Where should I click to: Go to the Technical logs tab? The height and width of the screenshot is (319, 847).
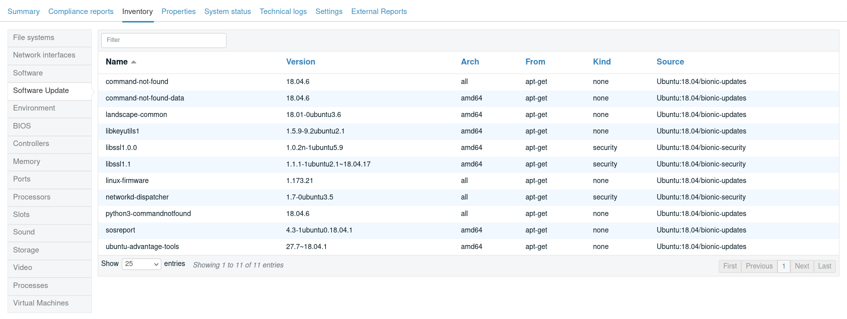click(283, 11)
